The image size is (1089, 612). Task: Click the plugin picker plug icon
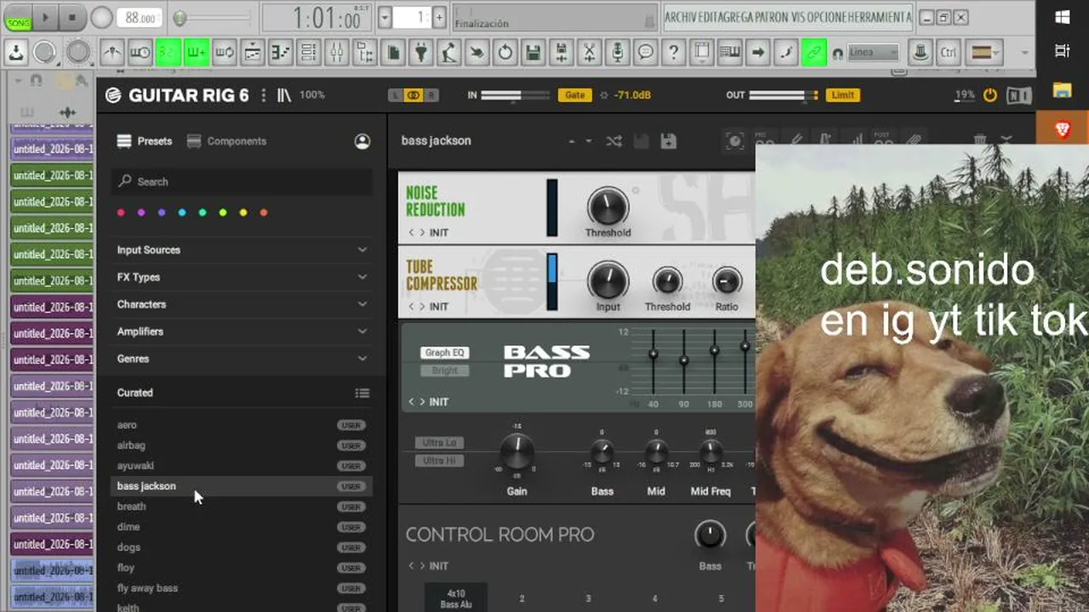[x=421, y=53]
